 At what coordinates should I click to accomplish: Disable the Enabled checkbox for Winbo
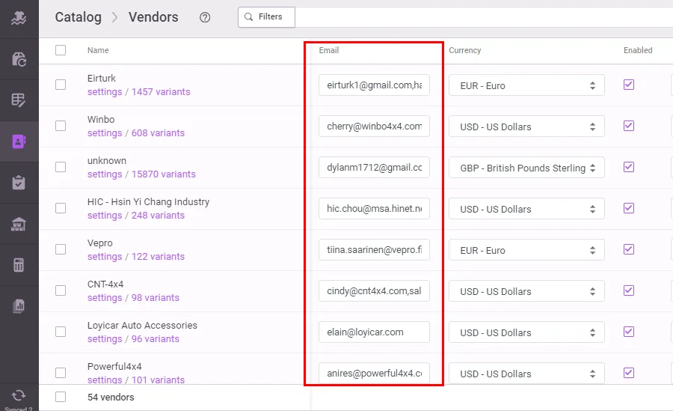[x=629, y=126]
